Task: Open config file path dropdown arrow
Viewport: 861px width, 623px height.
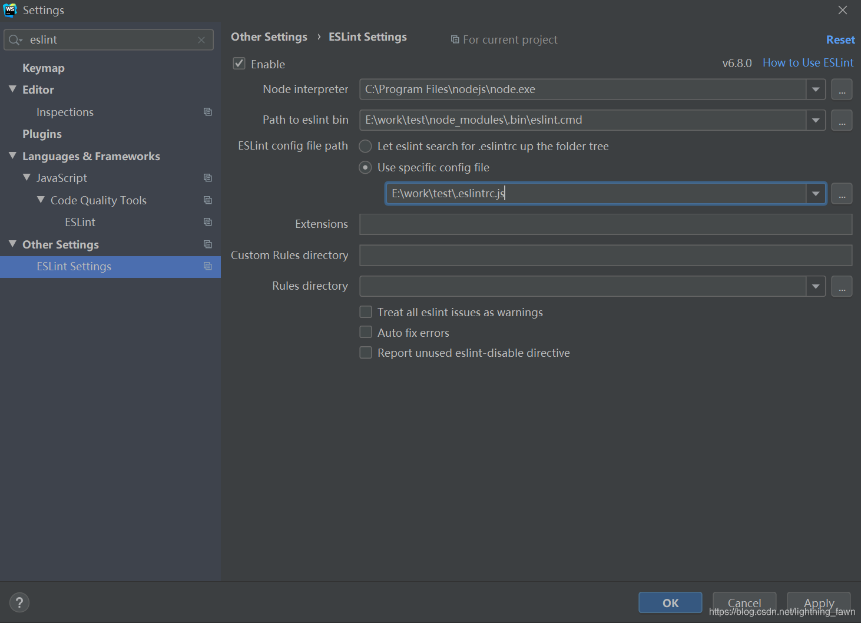Action: 816,194
